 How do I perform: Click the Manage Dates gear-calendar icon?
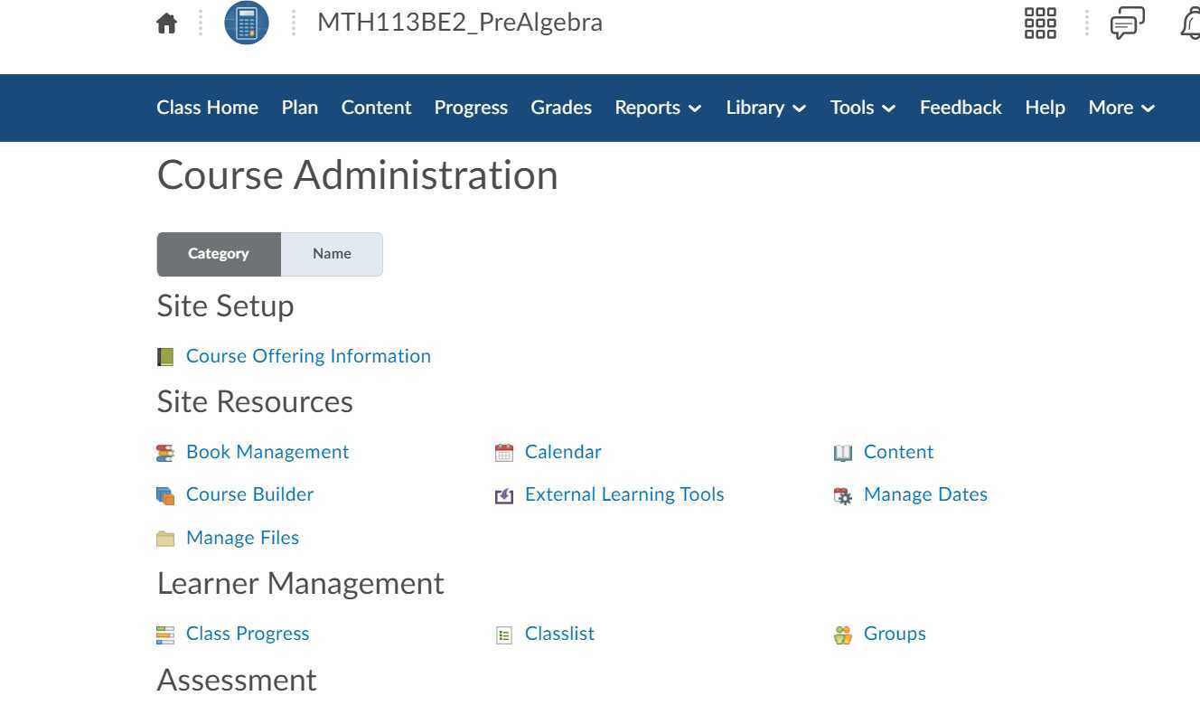pyautogui.click(x=843, y=495)
